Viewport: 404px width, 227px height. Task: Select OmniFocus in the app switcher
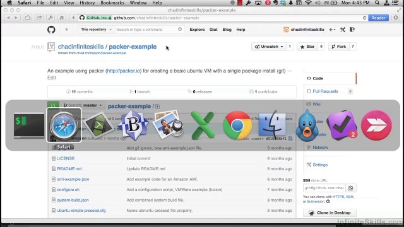pyautogui.click(x=342, y=125)
